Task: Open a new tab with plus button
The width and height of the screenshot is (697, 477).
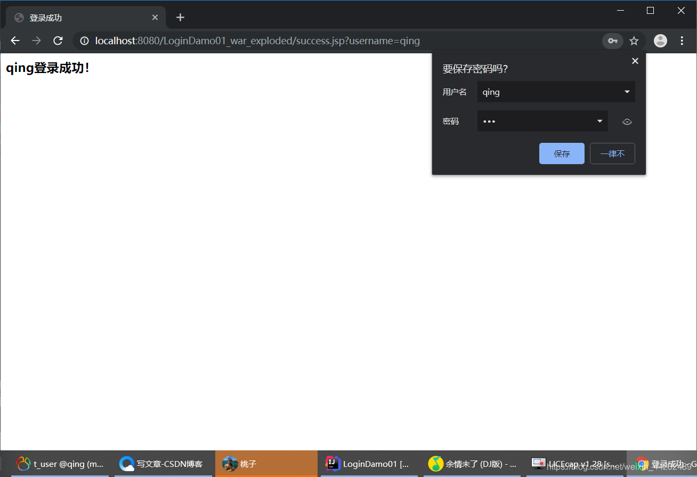Action: (x=180, y=18)
